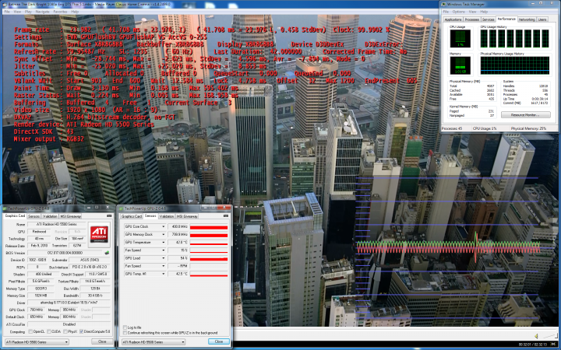This screenshot has height=350, width=561.
Task: Select Validation tab in left GPU-Z window
Action: (x=50, y=216)
